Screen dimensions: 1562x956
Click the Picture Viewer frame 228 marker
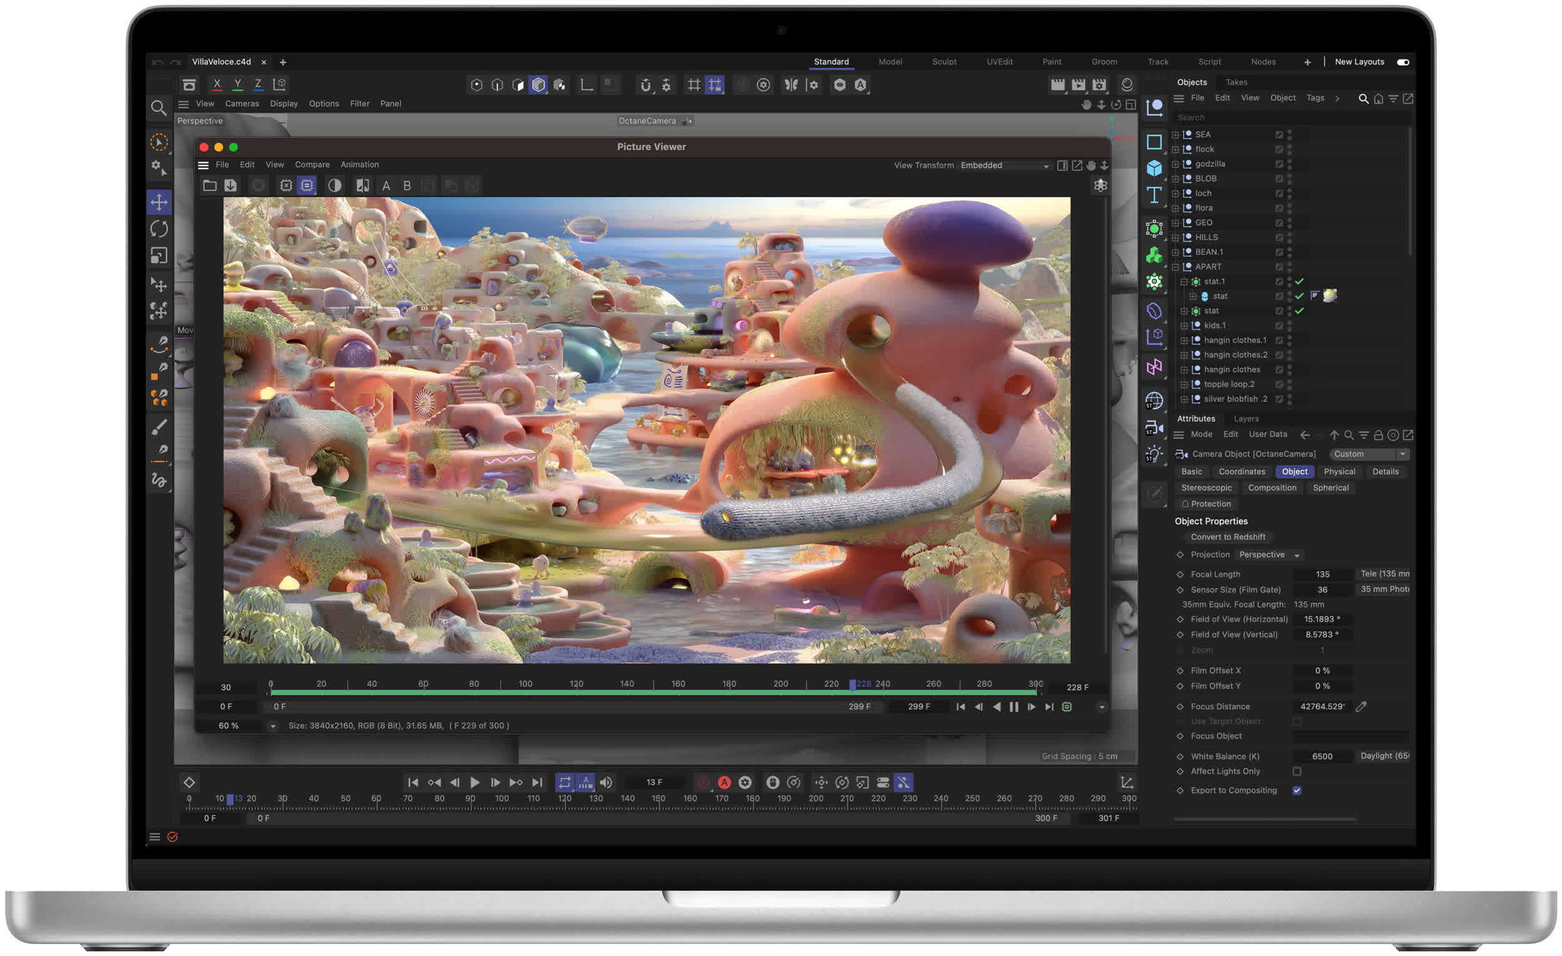pos(853,684)
